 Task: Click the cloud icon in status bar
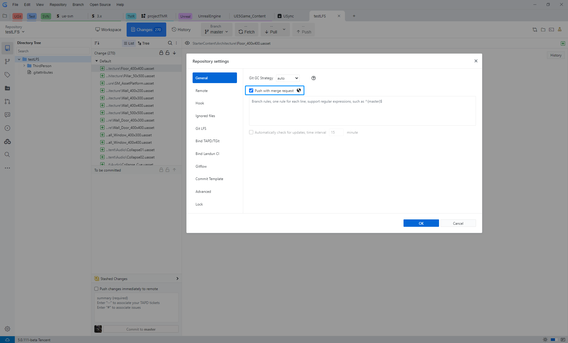click(x=7, y=340)
